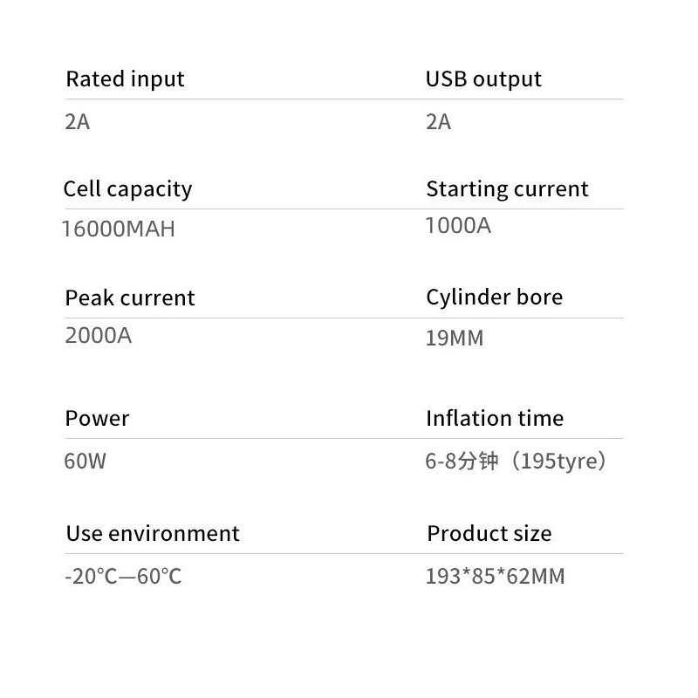Click the Power label
The width and height of the screenshot is (698, 698).
(97, 419)
